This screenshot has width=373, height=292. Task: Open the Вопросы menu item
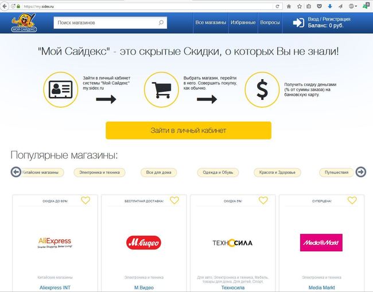coord(270,22)
